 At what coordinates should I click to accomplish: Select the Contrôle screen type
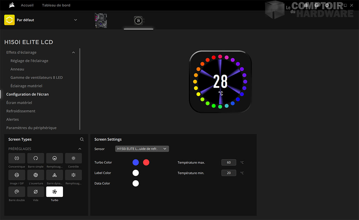(x=73, y=158)
